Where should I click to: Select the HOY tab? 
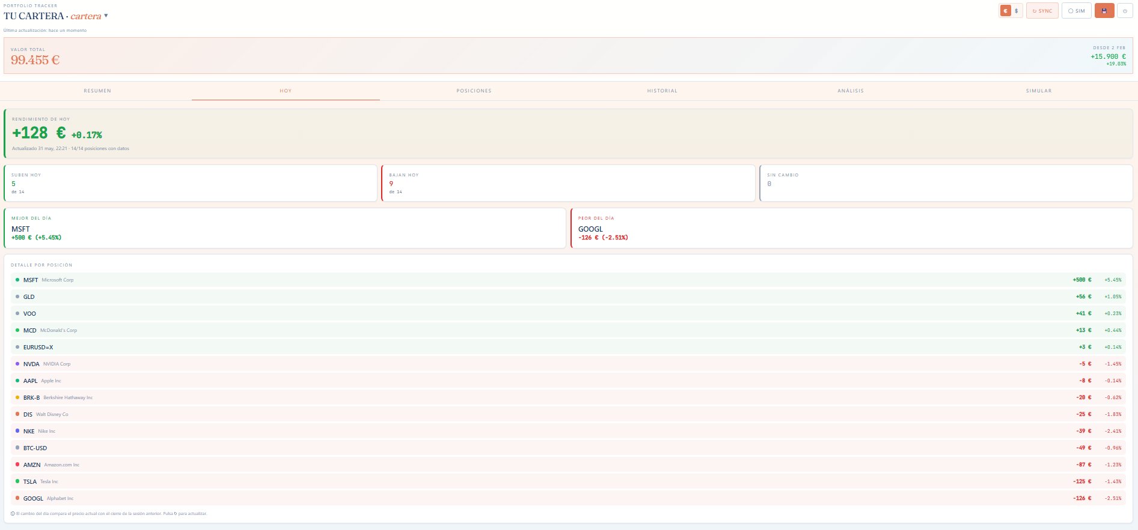(x=286, y=91)
